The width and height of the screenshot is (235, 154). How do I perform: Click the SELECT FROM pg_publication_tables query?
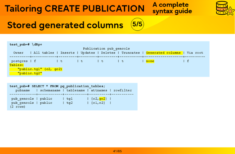pos(57,86)
